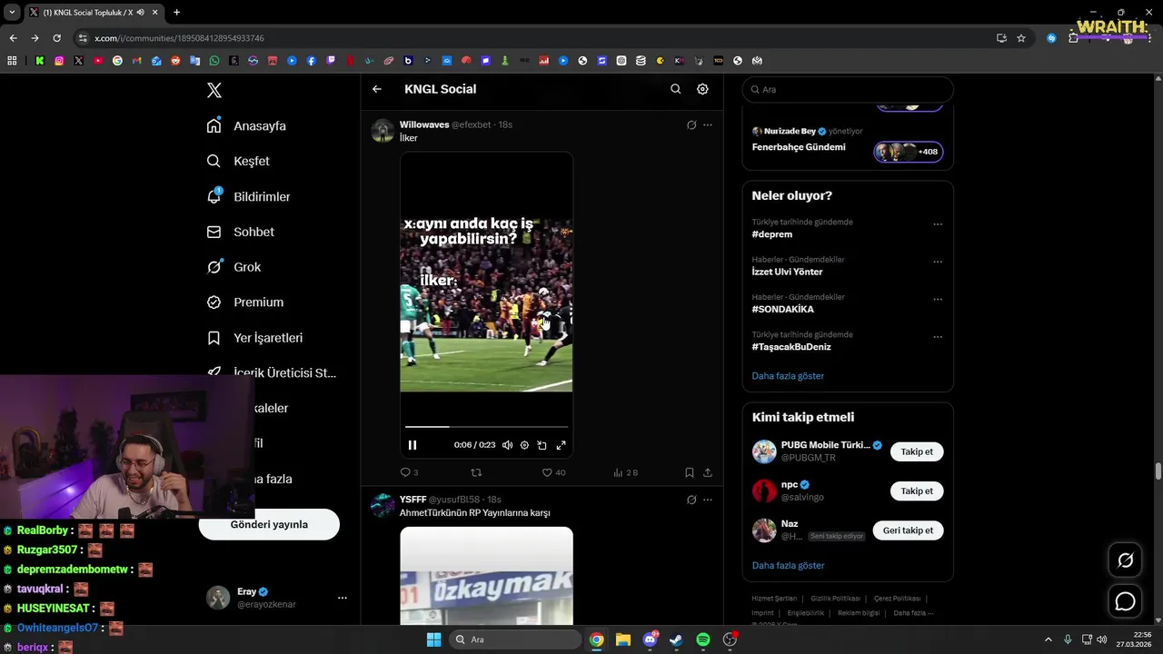
Task: Open Grok icon on Willowaves post
Action: tap(691, 124)
